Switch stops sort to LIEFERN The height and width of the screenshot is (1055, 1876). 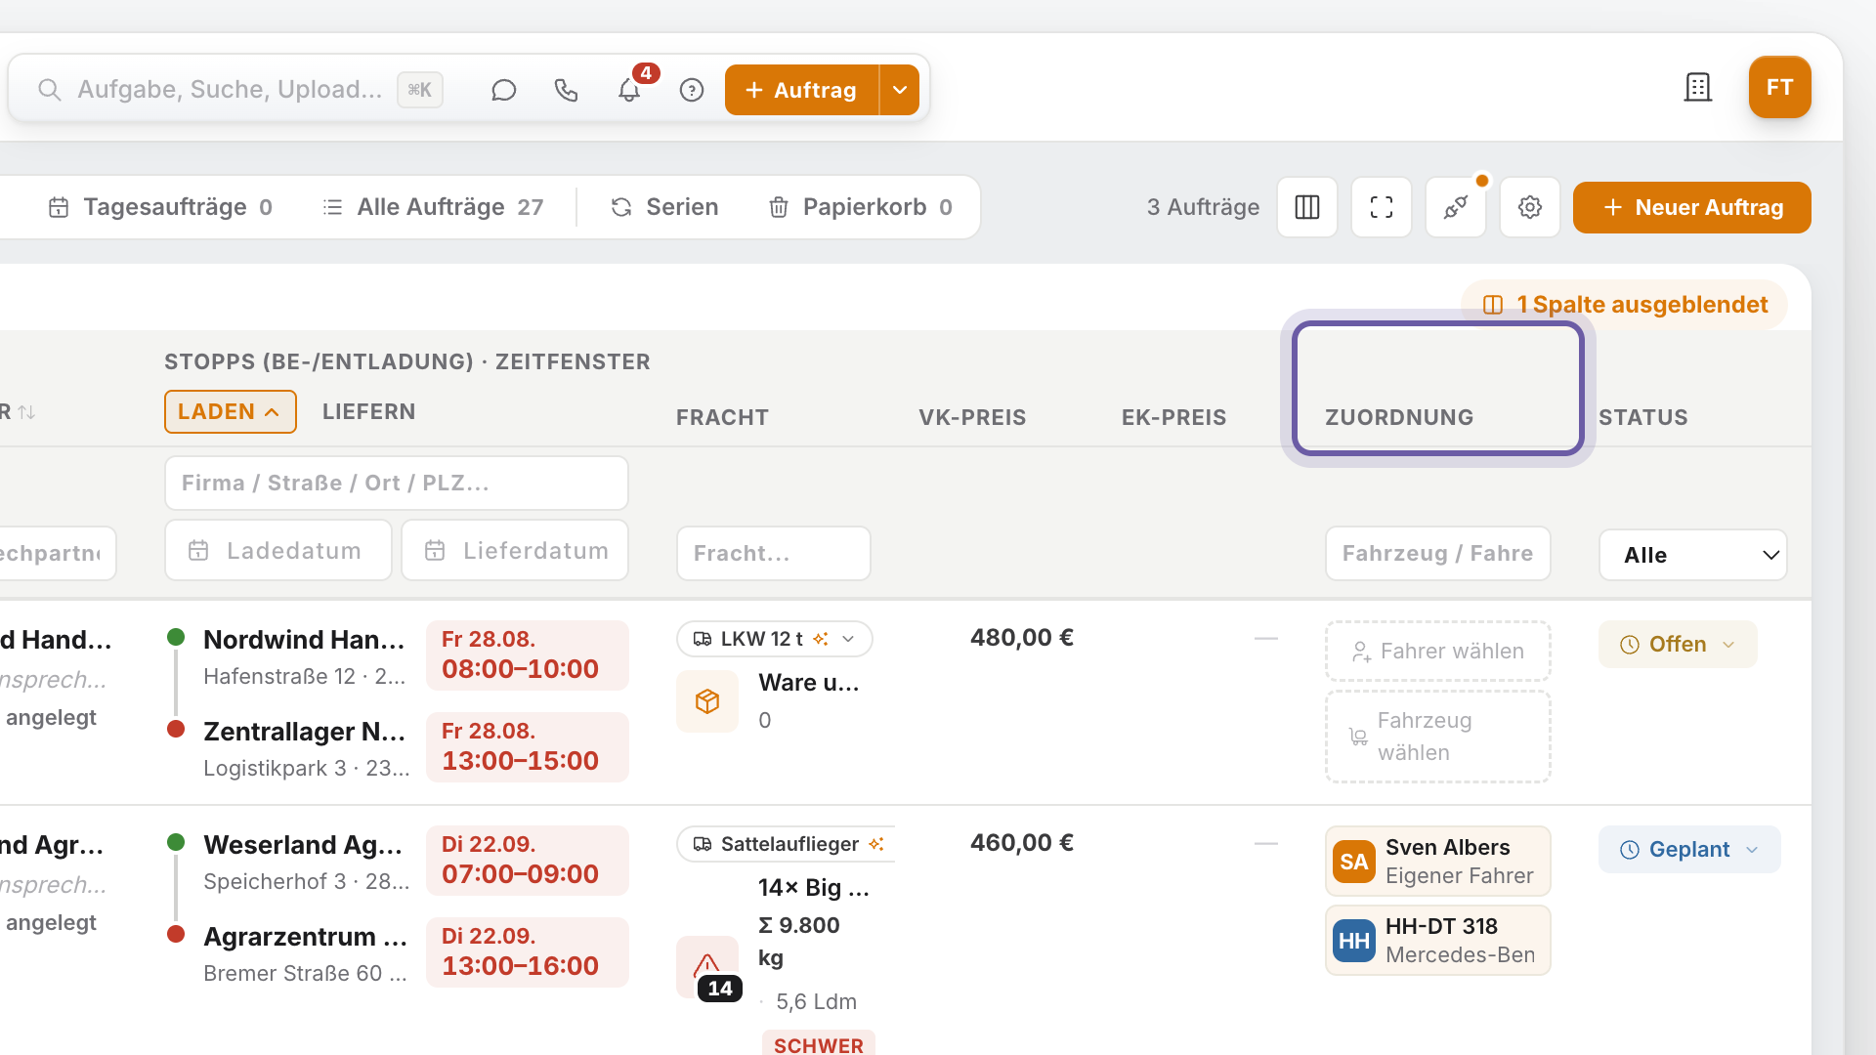(369, 412)
